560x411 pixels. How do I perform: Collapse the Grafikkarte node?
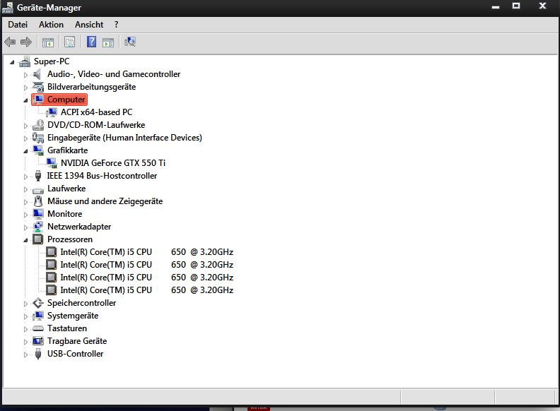point(26,150)
